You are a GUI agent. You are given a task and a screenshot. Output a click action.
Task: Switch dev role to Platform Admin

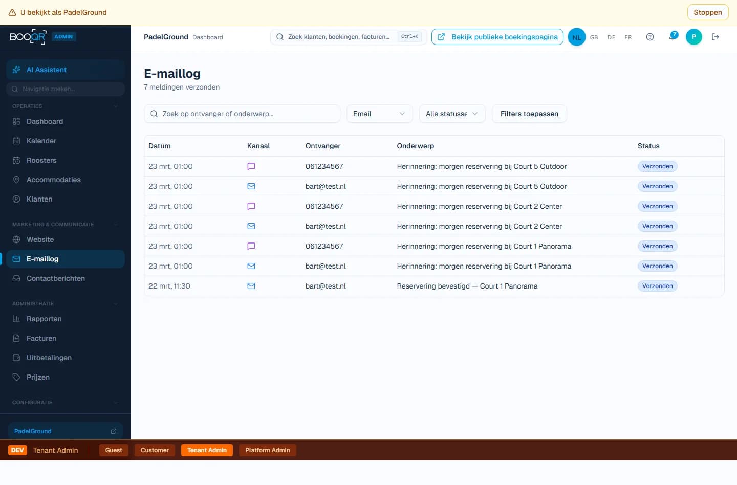[267, 450]
